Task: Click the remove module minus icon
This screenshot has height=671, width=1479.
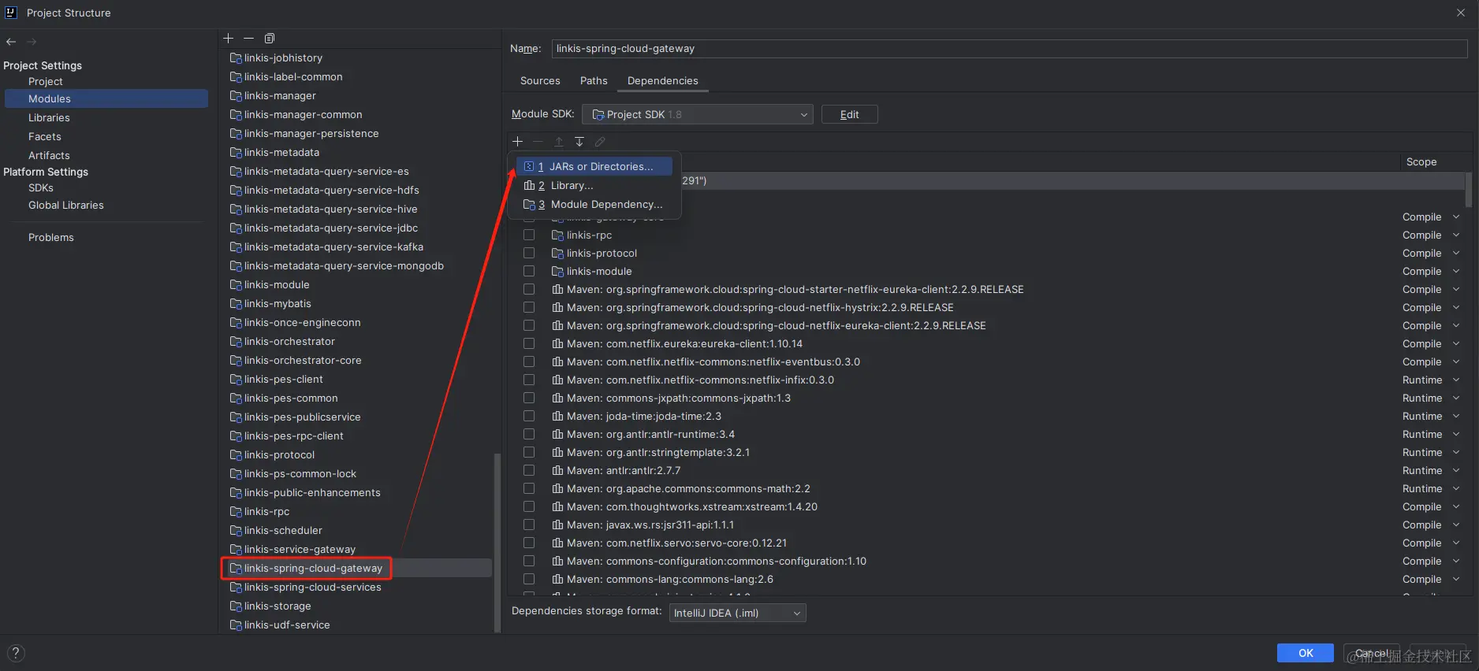Action: [x=248, y=38]
